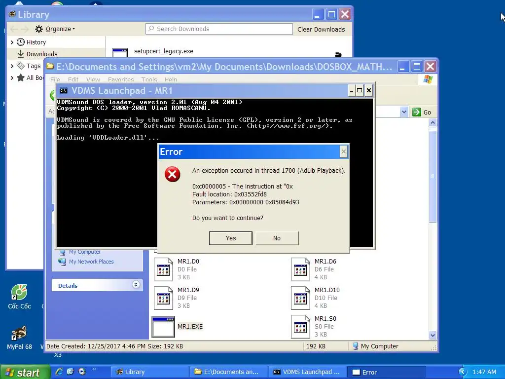This screenshot has height=379, width=505.
Task: Open the Cốc Cốc desktop shortcut
Action: pos(19,297)
